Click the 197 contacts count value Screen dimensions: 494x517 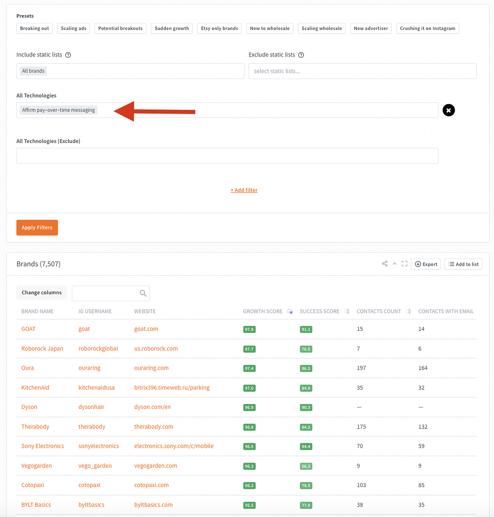361,368
